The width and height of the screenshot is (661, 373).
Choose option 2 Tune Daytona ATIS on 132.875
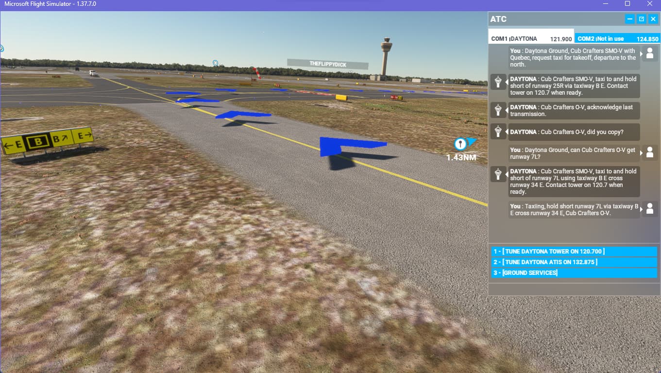574,262
